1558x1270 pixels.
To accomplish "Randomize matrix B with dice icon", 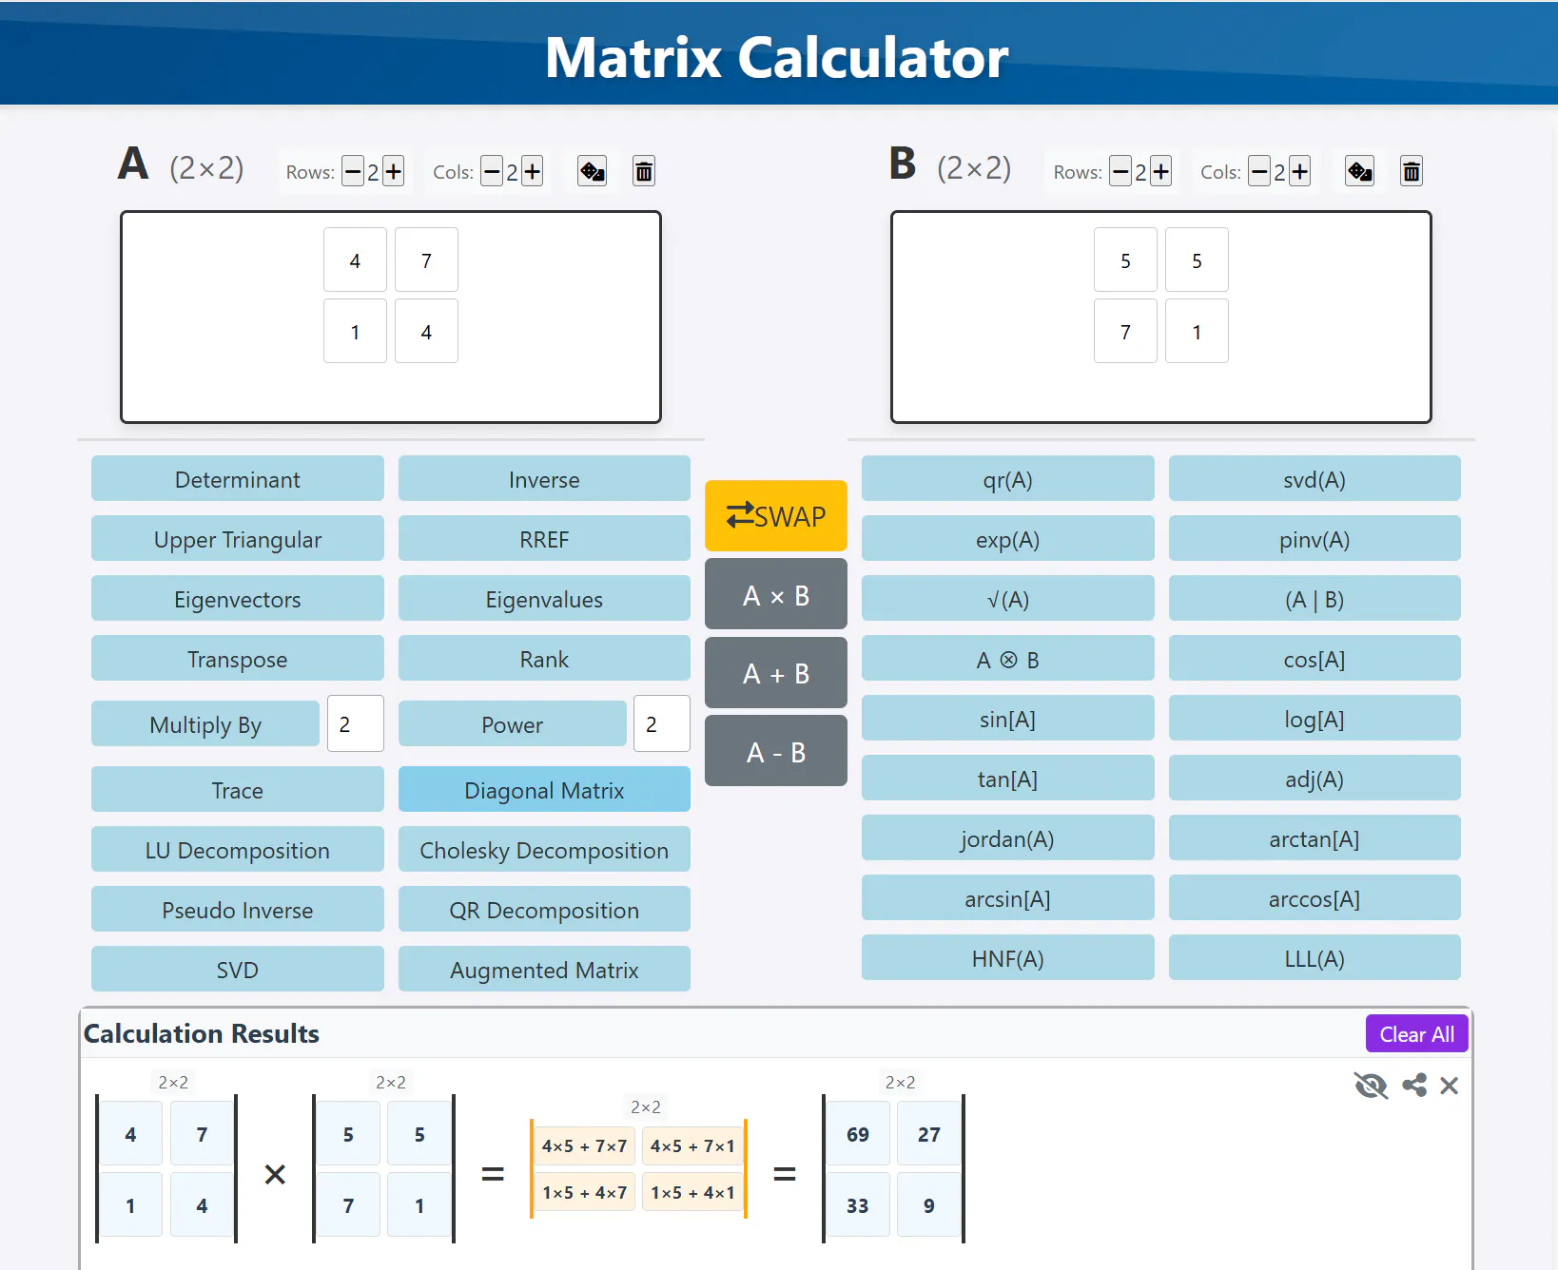I will click(x=1359, y=171).
